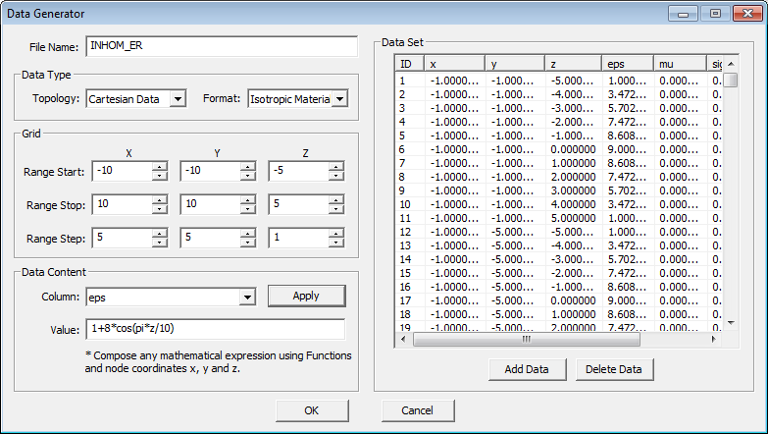Click the ID column header
768x434 pixels.
[409, 64]
